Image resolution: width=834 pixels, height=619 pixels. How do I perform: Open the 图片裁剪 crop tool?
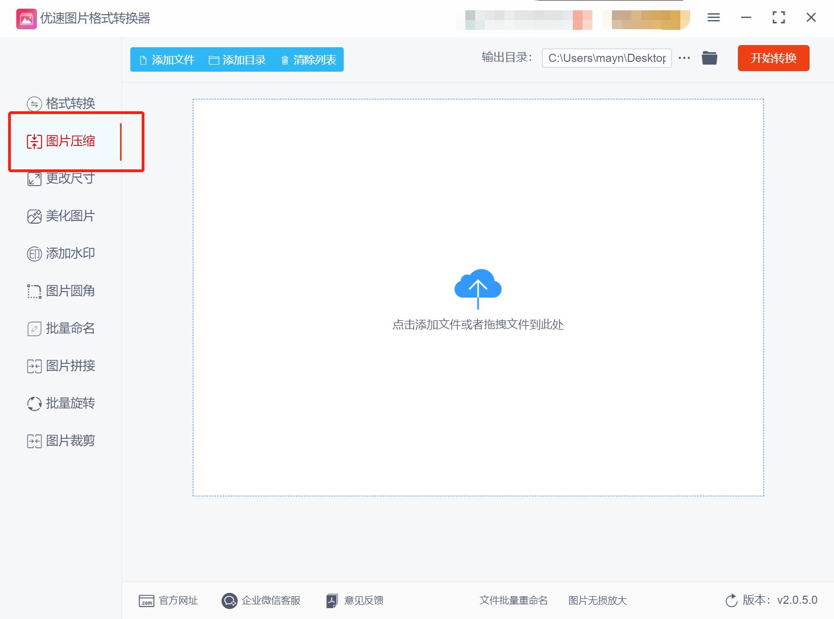point(69,440)
